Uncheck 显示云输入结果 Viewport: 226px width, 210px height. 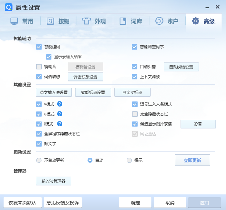pos(49,57)
